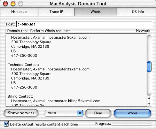Viewport: 156px width, 129px height.
Task: Click the Domain tool label
Action: click(17, 31)
